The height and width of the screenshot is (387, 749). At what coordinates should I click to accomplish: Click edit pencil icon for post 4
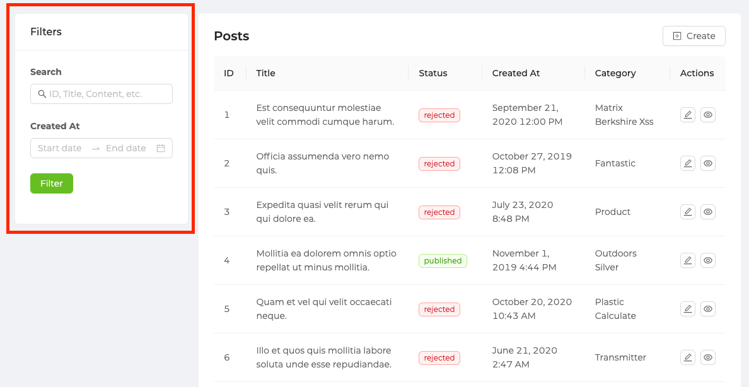click(688, 260)
